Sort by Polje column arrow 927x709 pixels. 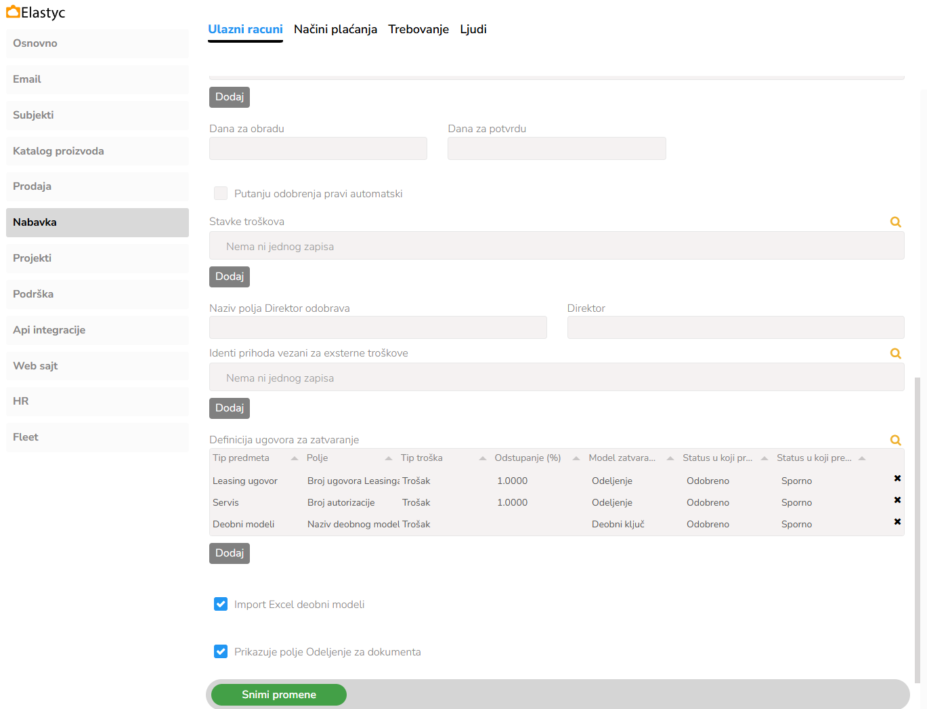(x=389, y=458)
